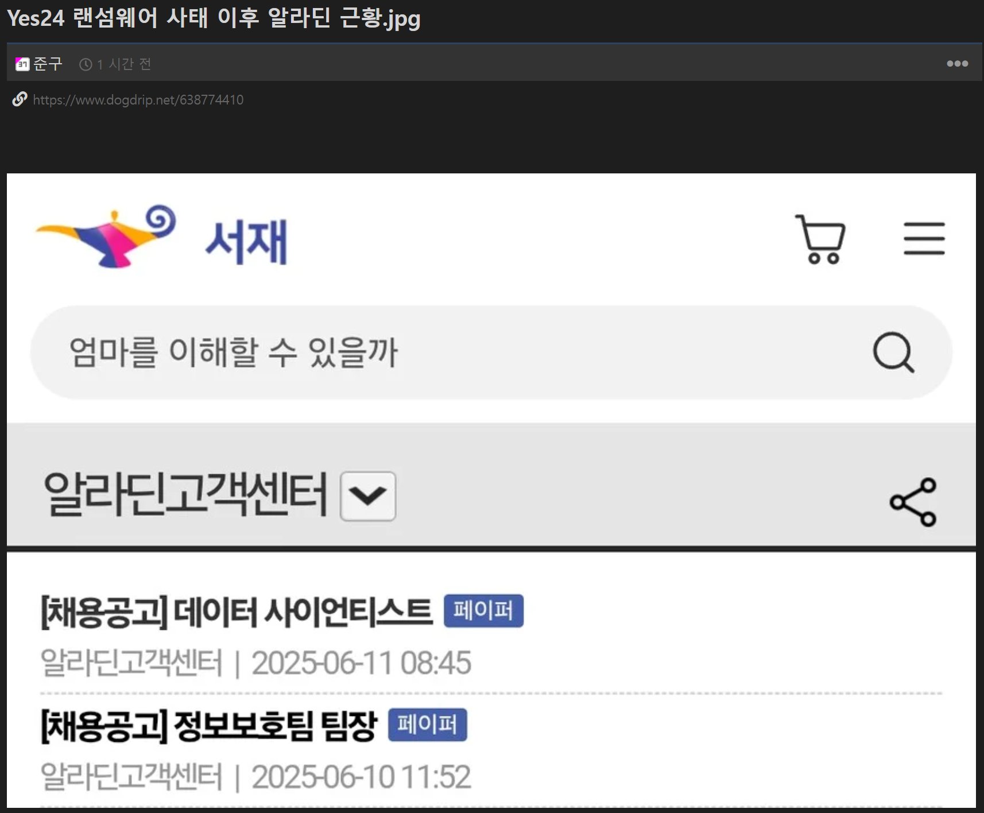Open author 준구's profile

48,64
